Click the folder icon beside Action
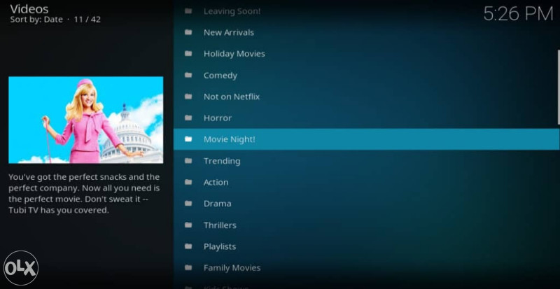The image size is (560, 289). coord(188,182)
